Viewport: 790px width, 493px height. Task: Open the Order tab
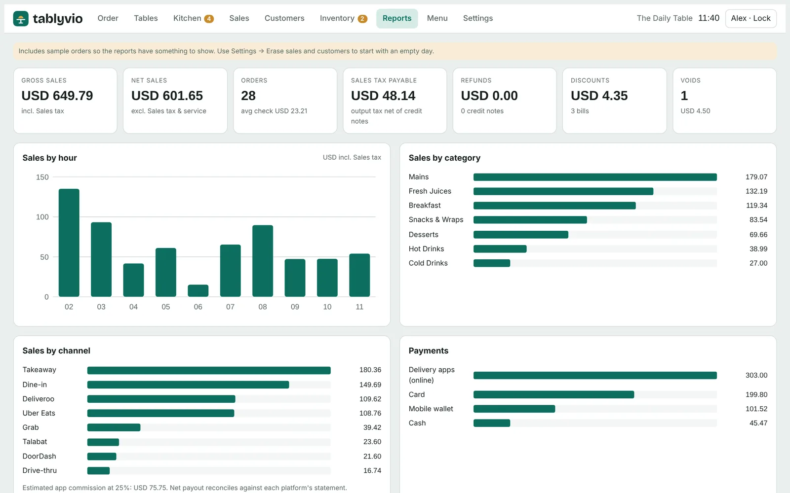(108, 18)
